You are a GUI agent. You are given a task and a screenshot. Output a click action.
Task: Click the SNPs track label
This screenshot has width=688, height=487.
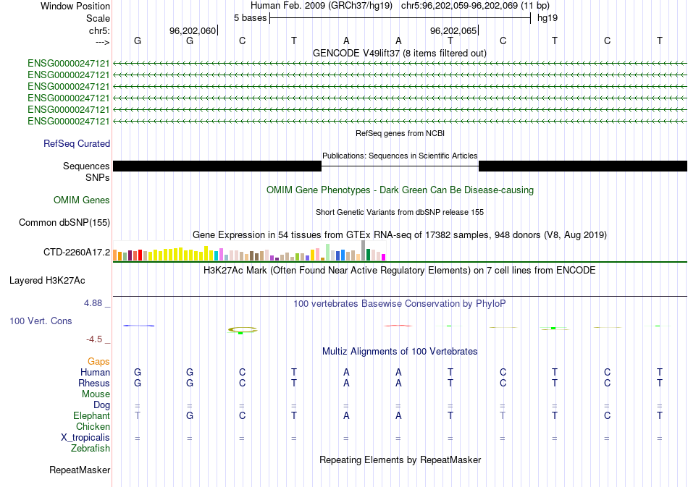coord(98,177)
